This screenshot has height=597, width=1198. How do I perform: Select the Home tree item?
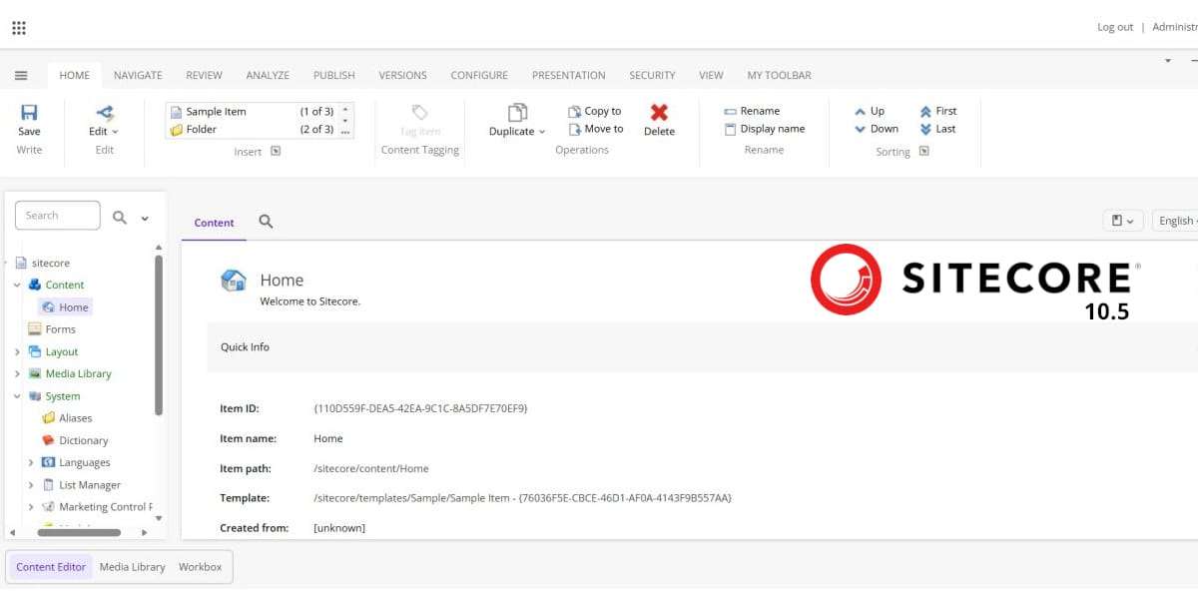pos(74,307)
